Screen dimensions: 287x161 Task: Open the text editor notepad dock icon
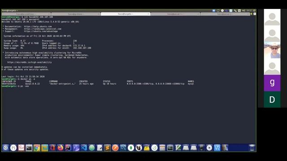click(x=100, y=148)
